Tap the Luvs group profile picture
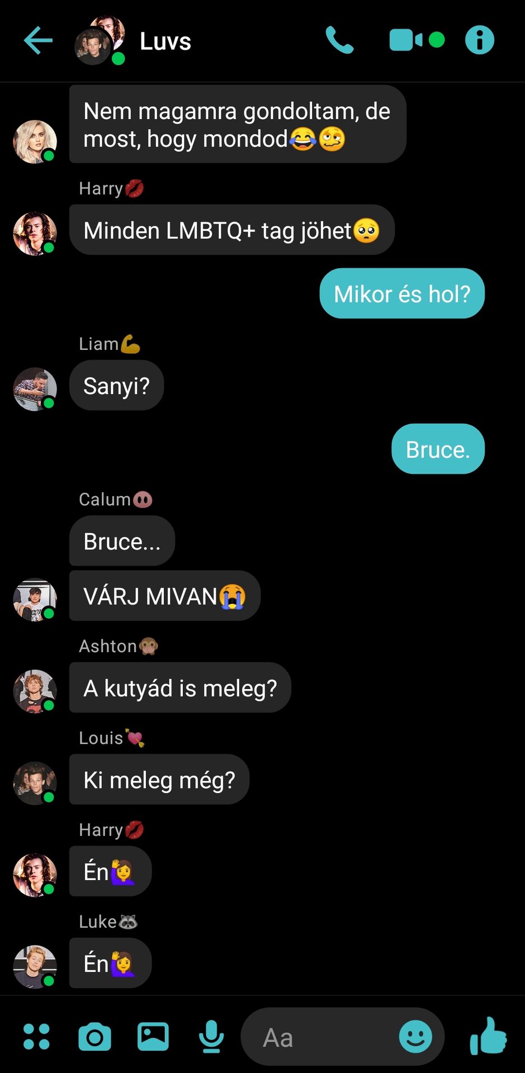 pyautogui.click(x=100, y=40)
